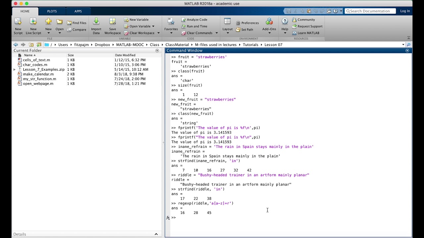The image size is (424, 238).
Task: Go up one folder level
Action: coord(31,45)
